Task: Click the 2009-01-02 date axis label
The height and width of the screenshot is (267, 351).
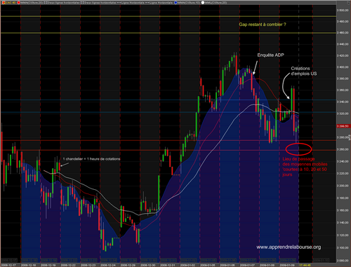Action: click(187, 265)
